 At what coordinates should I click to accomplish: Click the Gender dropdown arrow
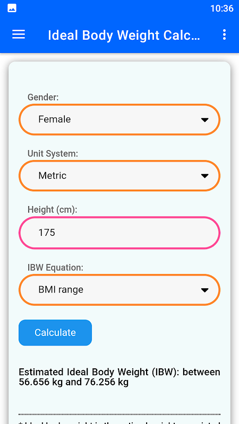pyautogui.click(x=204, y=120)
